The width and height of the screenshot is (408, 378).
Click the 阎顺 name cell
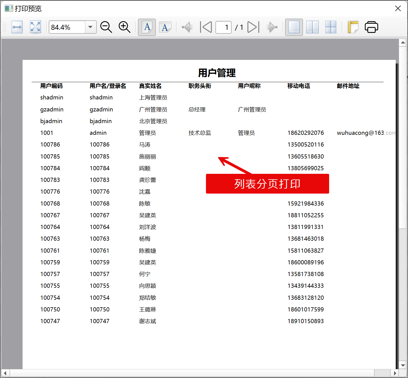tap(145, 168)
